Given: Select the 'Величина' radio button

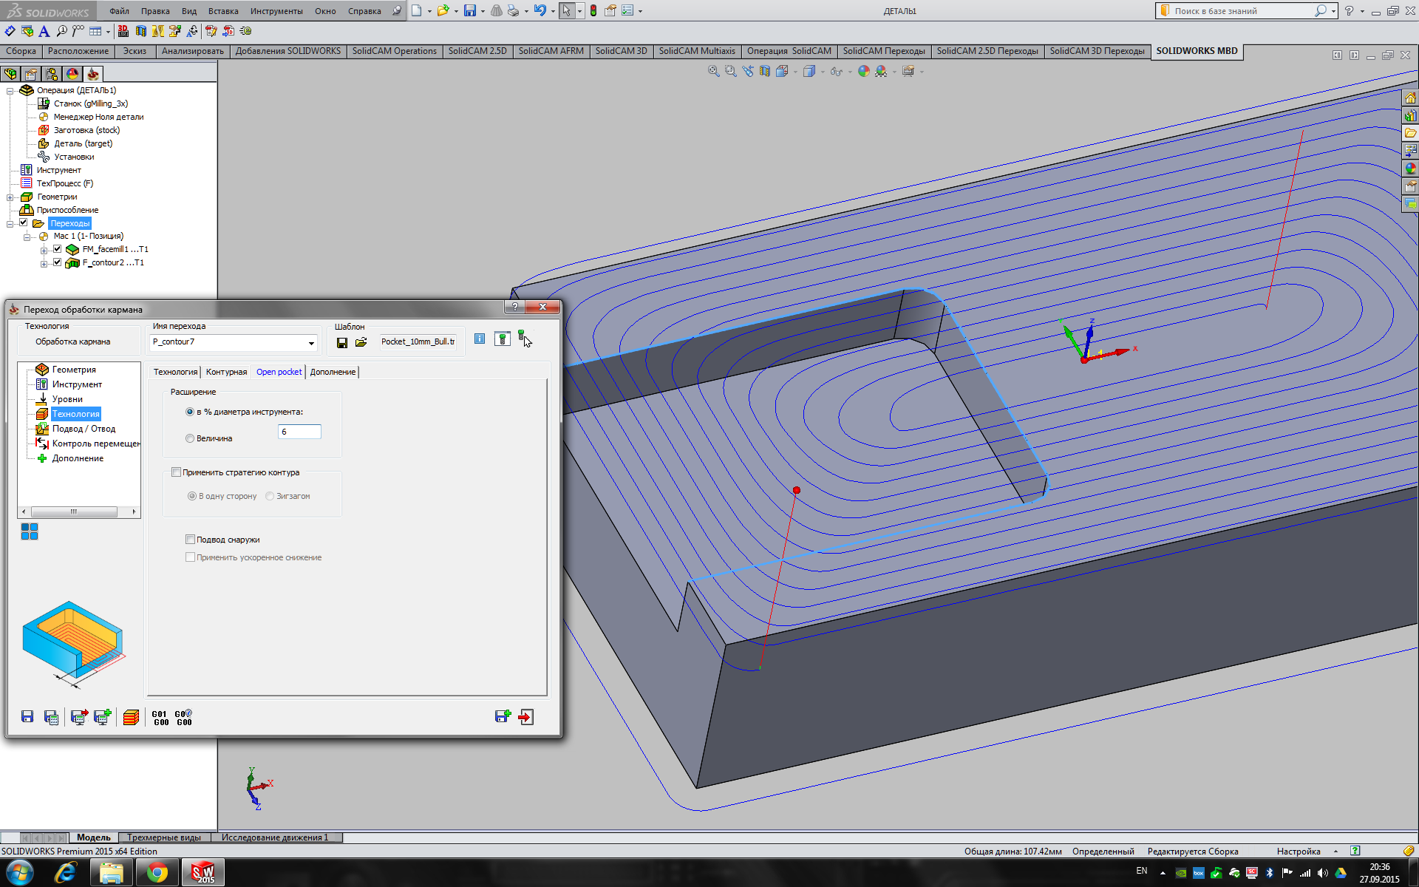Looking at the screenshot, I should click(190, 438).
